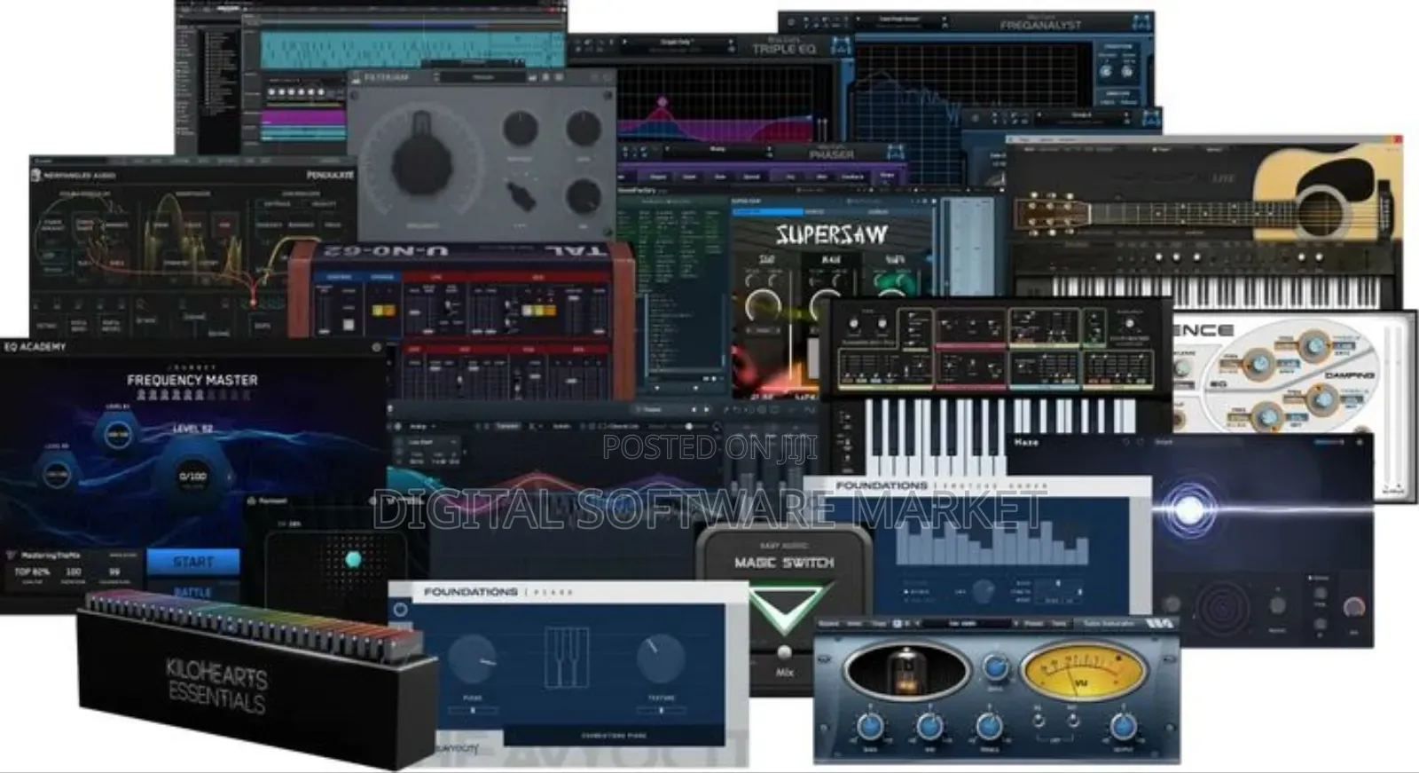Click the Piano knob in Foundations Piano
The width and height of the screenshot is (1419, 773).
(x=473, y=660)
